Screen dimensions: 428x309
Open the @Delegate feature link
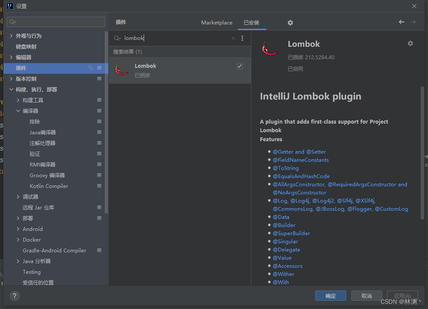tap(286, 249)
